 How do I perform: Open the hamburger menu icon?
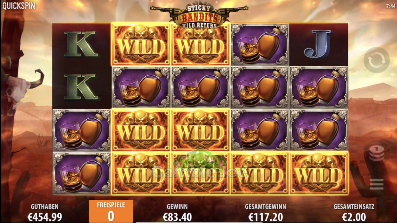pos(376,185)
